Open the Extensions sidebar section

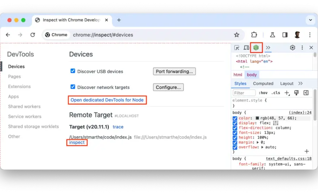[x=19, y=86]
